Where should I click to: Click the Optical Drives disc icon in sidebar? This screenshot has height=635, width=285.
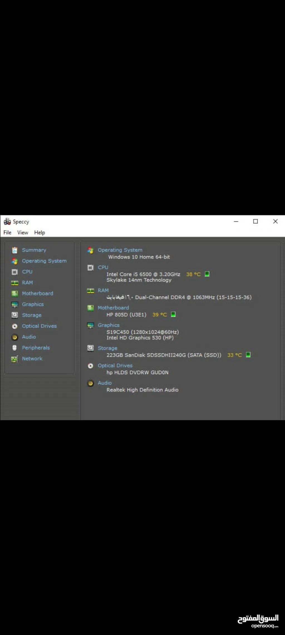click(x=14, y=326)
